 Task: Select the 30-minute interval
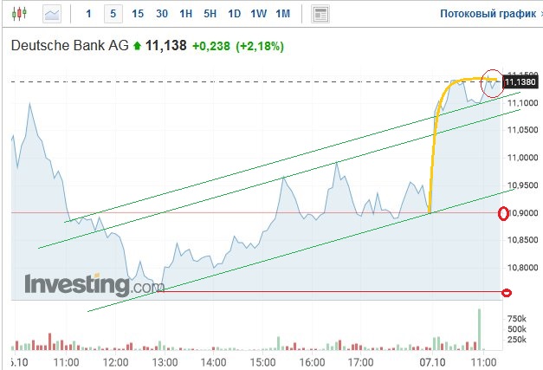coord(162,14)
